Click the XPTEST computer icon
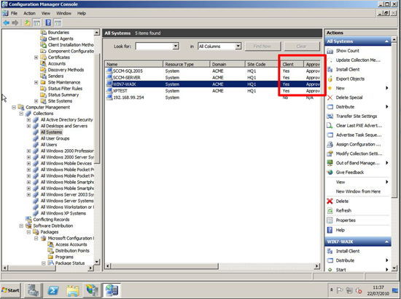 [109, 91]
